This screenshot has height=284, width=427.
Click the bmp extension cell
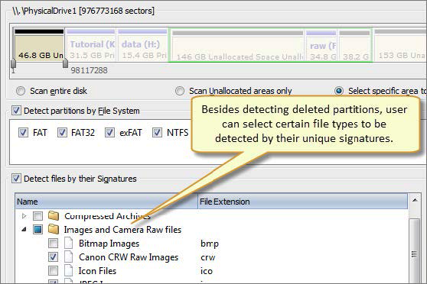tap(210, 244)
